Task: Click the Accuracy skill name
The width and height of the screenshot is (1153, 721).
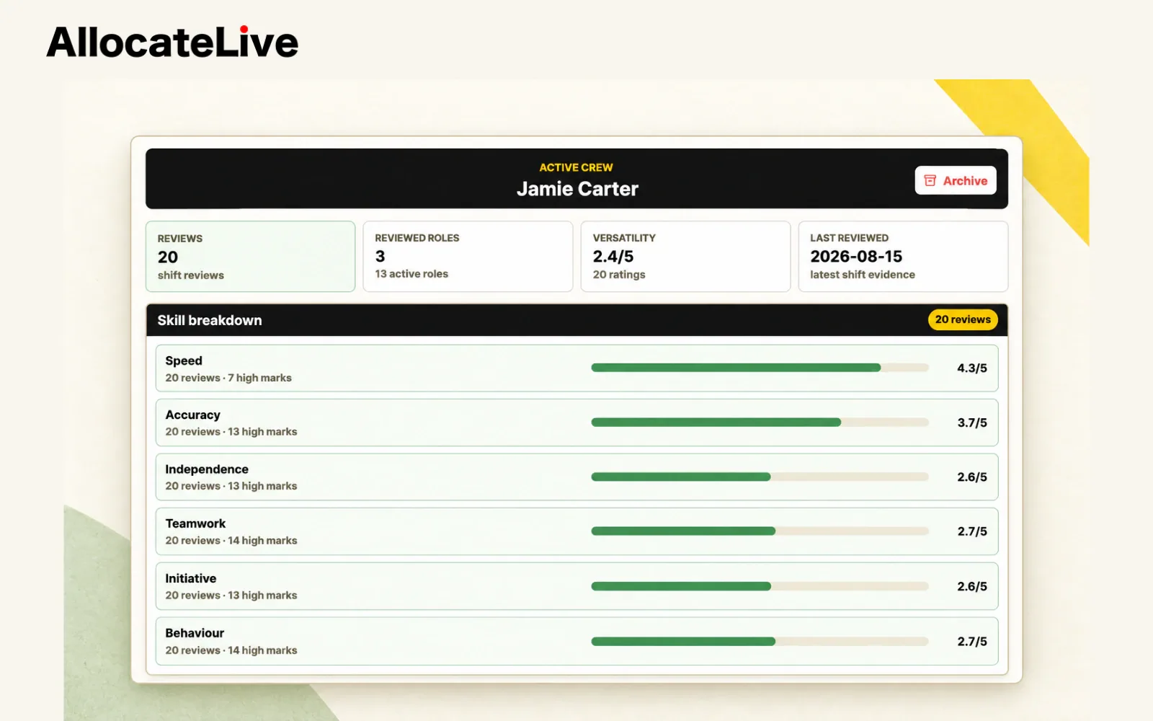Action: (x=192, y=415)
